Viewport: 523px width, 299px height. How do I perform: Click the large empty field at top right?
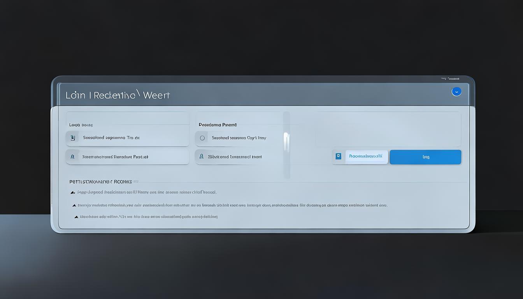[388, 129]
